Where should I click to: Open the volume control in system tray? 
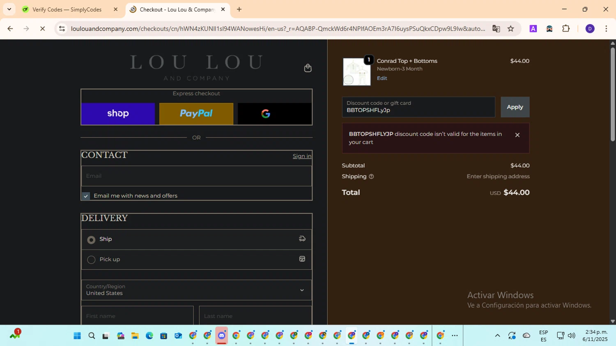[x=571, y=336]
